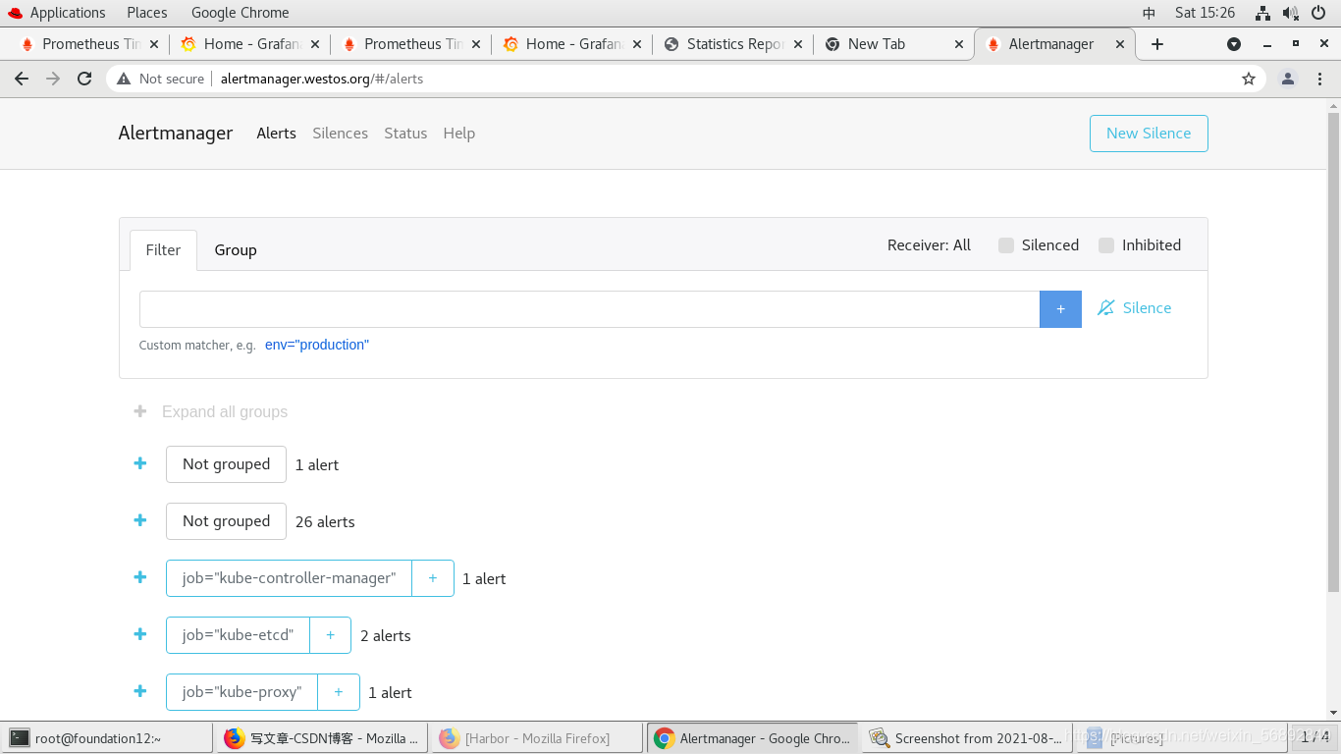This screenshot has width=1341, height=754.
Task: Click the New Silence button
Action: point(1149,134)
